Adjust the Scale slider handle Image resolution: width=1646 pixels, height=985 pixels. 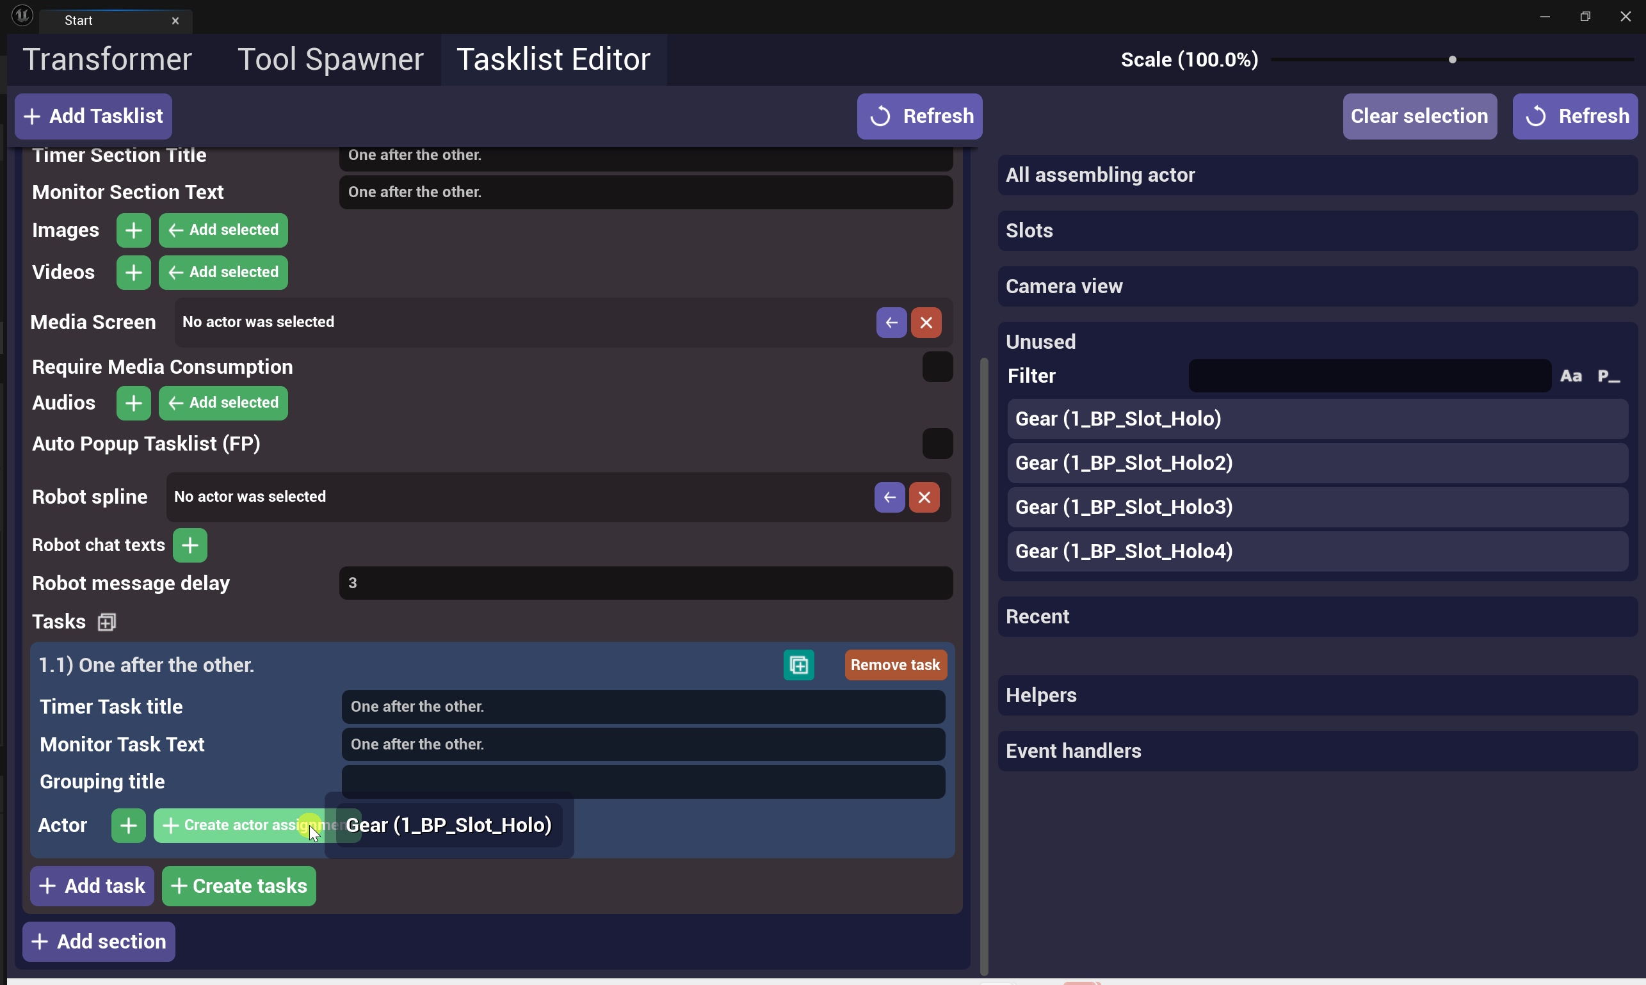tap(1452, 60)
